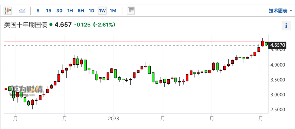Screen dimensions: 295x129
Task: Click the 4.657 price value
Action: coord(63,25)
